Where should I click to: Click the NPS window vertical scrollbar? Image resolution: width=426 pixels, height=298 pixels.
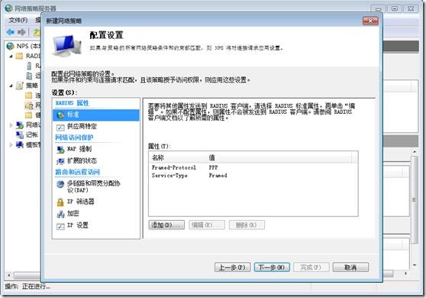tap(415, 200)
